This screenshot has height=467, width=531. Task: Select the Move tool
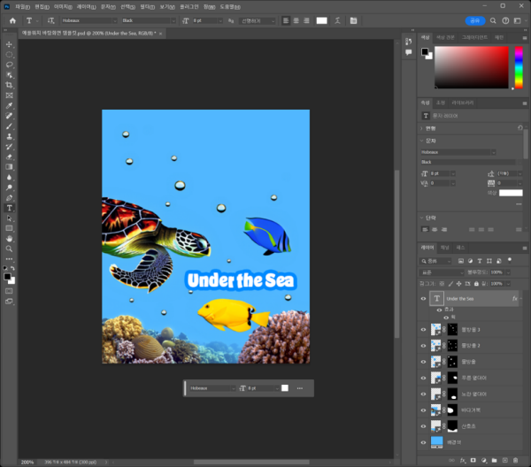(x=10, y=44)
